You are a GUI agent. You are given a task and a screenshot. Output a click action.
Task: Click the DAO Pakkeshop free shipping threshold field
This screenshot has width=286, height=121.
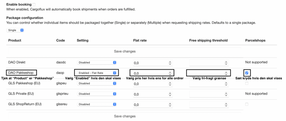tap(209, 73)
